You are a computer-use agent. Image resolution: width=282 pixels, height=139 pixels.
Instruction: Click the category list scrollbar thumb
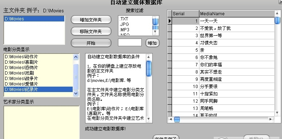(x=76, y=77)
